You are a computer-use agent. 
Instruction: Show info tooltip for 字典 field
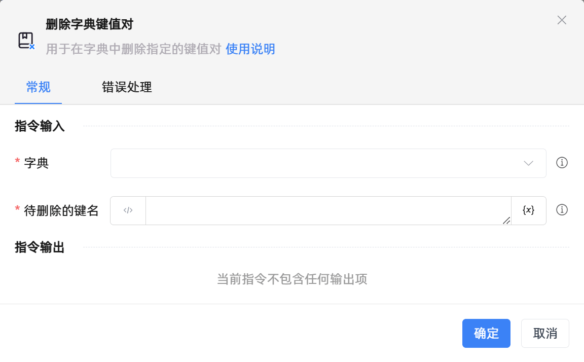(562, 163)
